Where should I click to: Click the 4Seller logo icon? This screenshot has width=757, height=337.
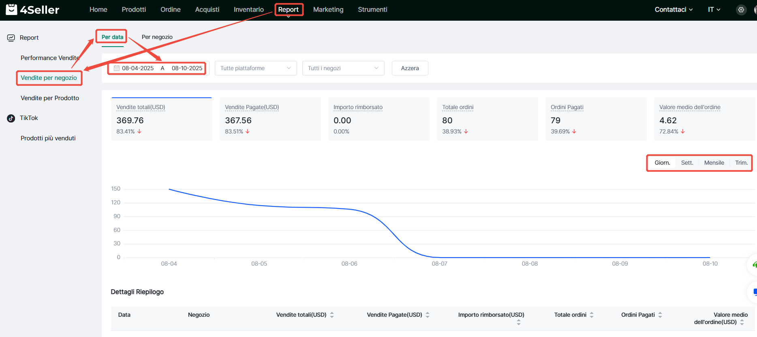(x=11, y=9)
